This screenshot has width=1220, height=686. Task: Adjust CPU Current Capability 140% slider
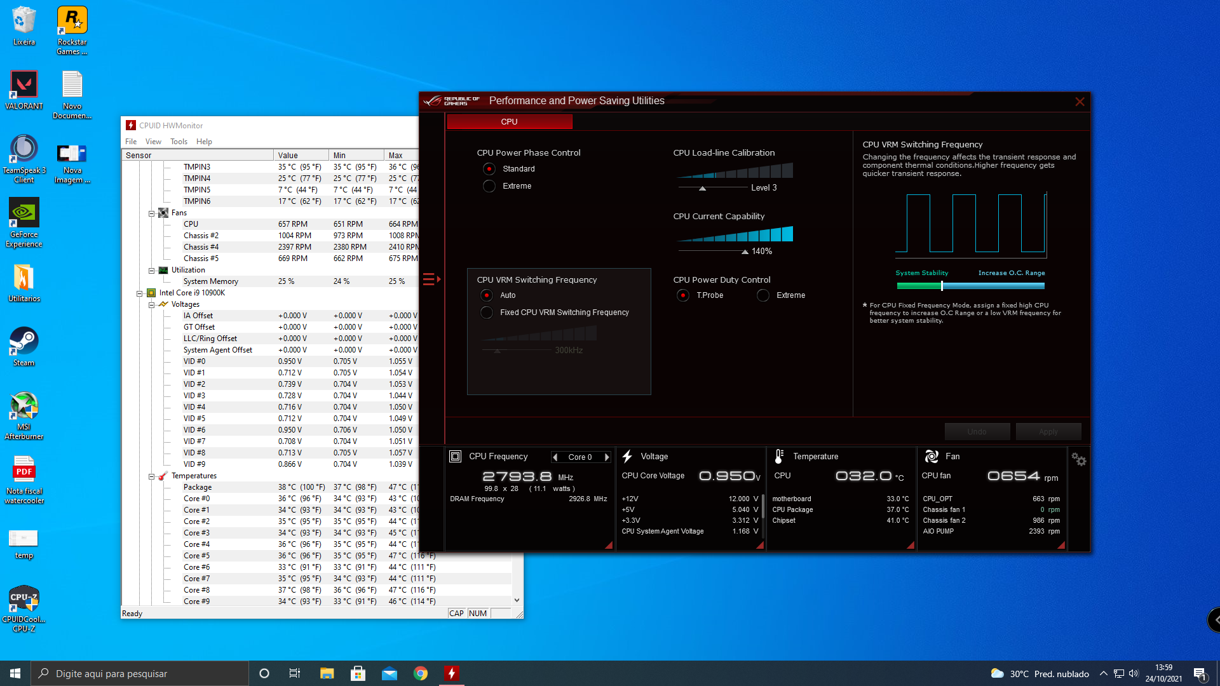tap(745, 252)
